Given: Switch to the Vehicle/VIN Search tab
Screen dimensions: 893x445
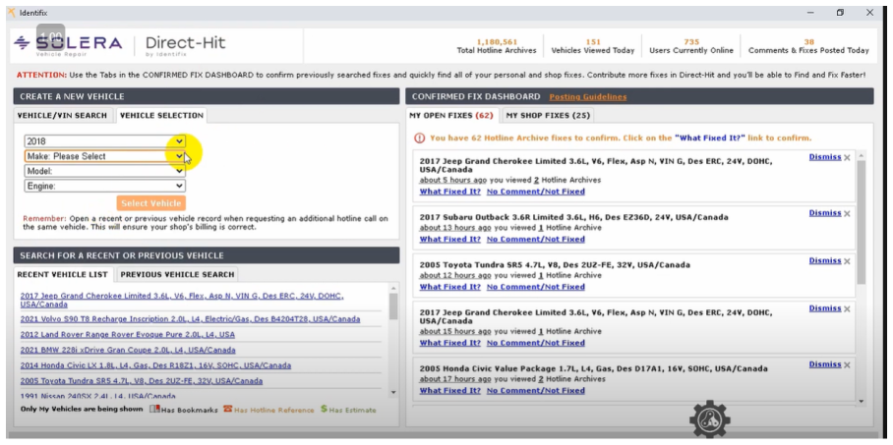Looking at the screenshot, I should (x=63, y=116).
